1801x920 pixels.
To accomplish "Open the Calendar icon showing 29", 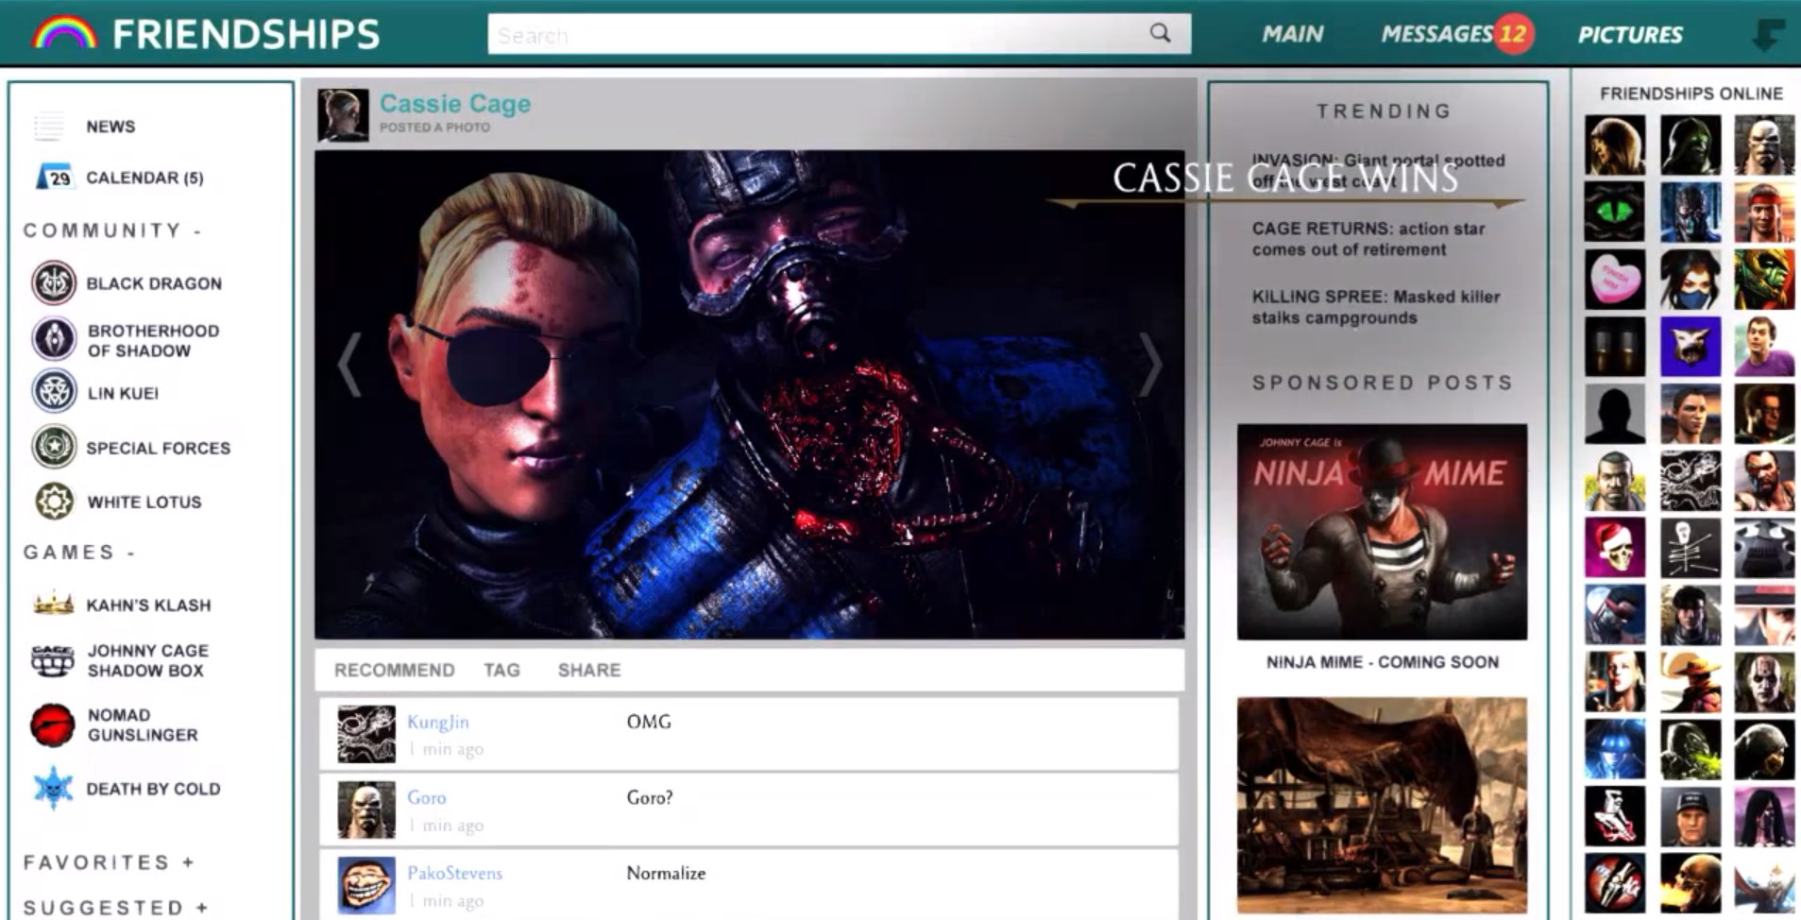I will pos(55,177).
